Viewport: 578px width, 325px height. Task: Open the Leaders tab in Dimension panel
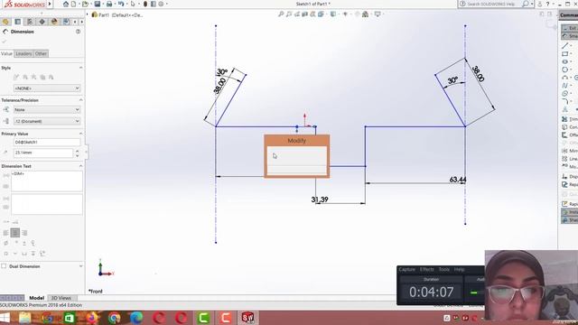tap(23, 54)
